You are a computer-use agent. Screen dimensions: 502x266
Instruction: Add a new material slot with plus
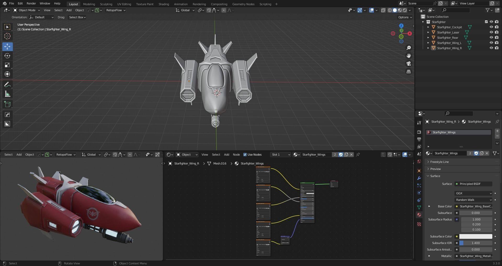[497, 131]
